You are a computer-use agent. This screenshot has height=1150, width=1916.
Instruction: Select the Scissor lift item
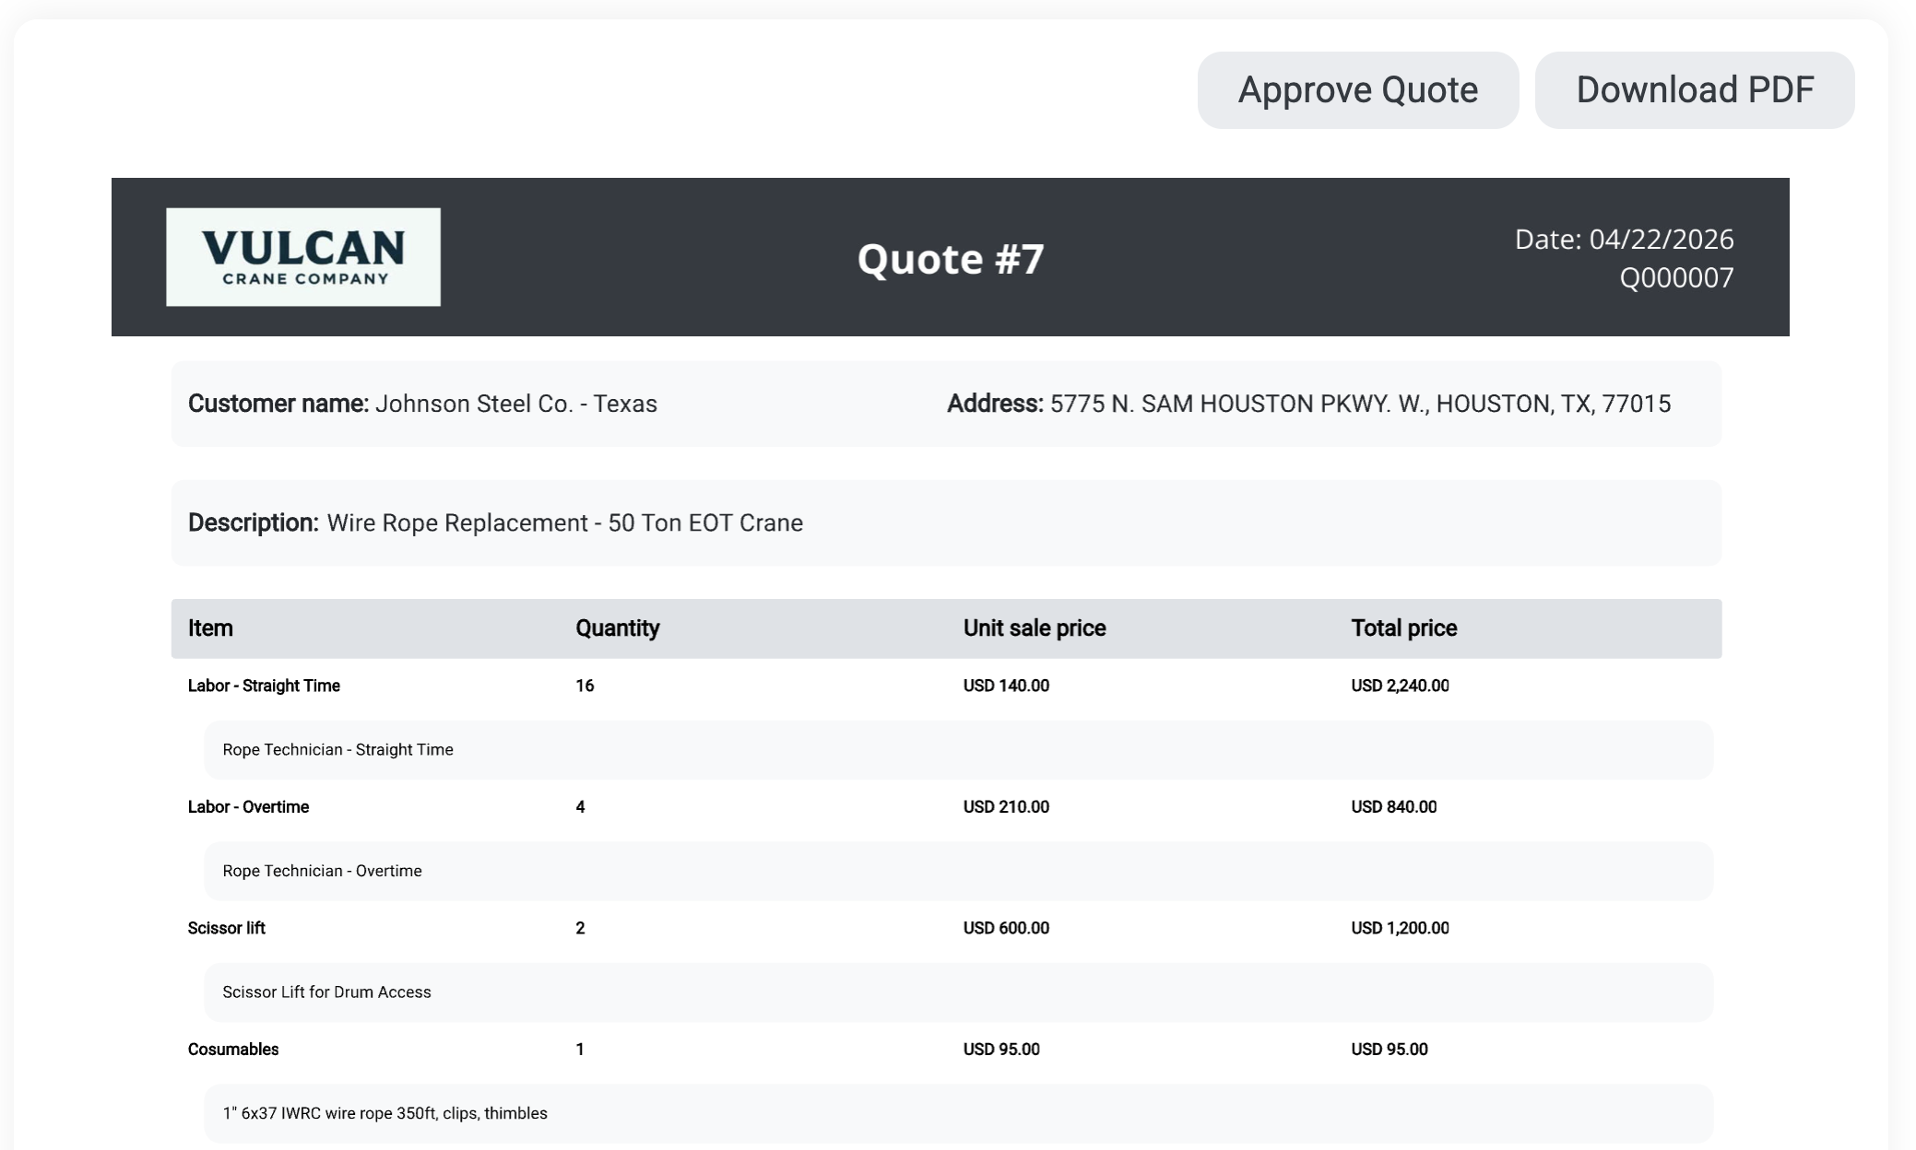point(226,928)
